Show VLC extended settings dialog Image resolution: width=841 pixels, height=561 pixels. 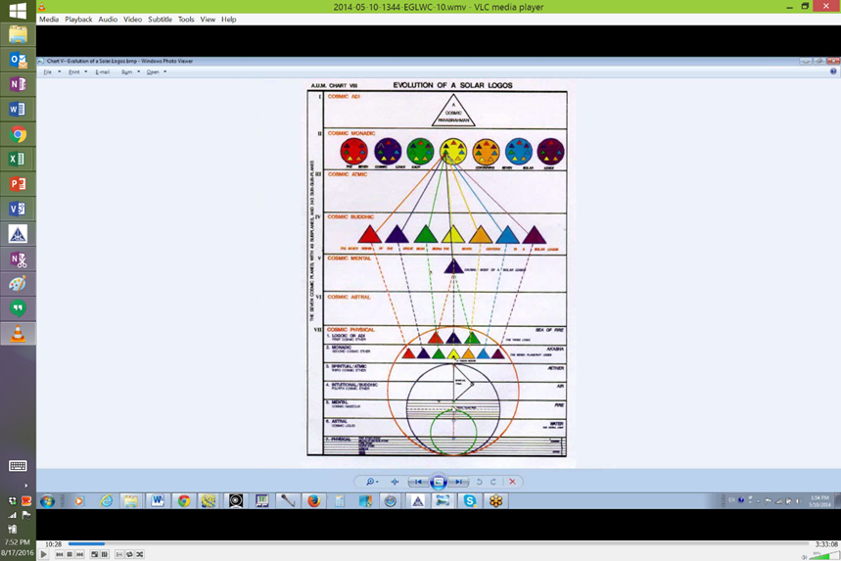pyautogui.click(x=105, y=554)
